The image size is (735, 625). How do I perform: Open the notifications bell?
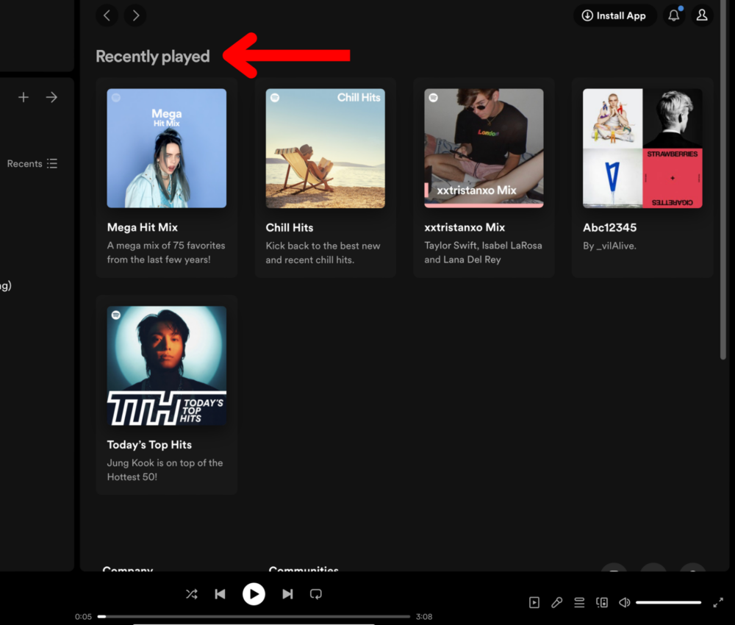point(674,15)
